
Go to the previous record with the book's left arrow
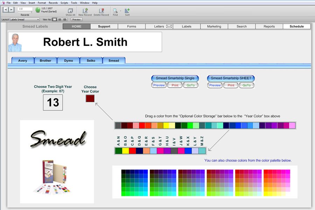6,9
